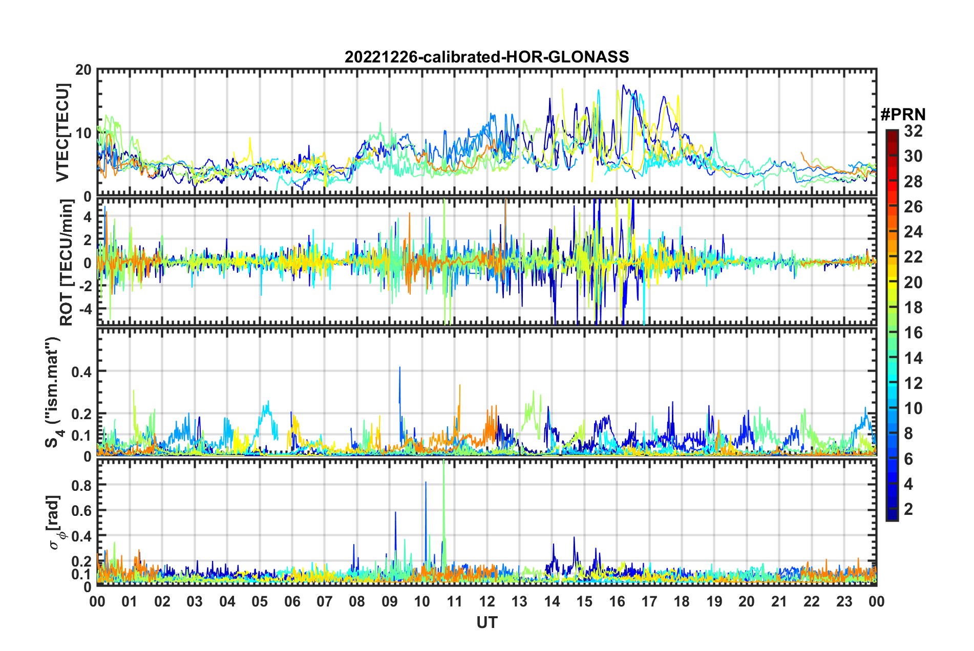
Task: Click the "16" label on the PRN colorbar
Action: [x=914, y=333]
